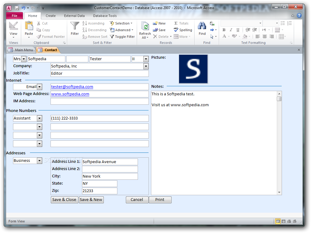This screenshot has width=311, height=233.
Task: Switch to Form View in status bar
Action: pyautogui.click(x=278, y=221)
